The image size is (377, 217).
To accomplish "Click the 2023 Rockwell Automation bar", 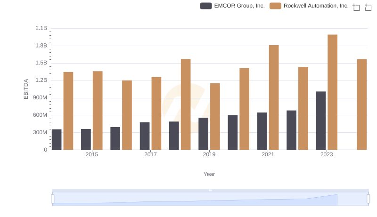I will coord(333,92).
